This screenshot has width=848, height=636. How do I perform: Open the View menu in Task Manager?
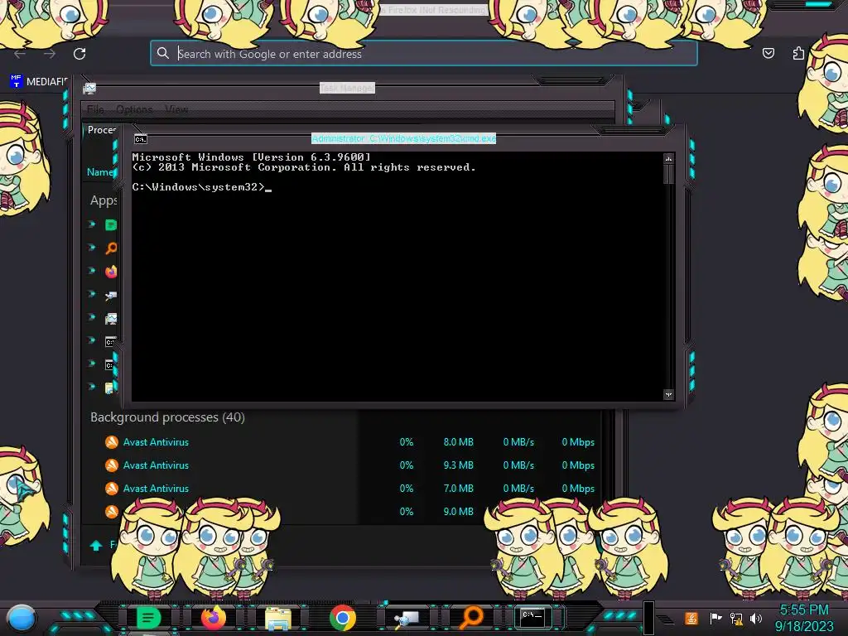click(x=176, y=109)
